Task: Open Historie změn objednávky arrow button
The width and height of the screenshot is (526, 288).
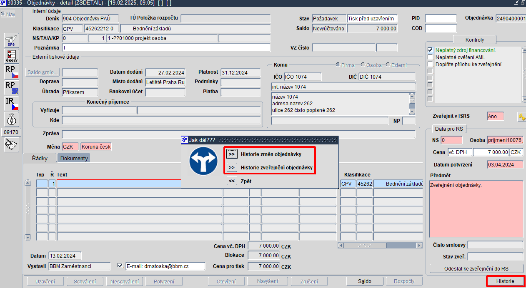Action: coord(232,154)
